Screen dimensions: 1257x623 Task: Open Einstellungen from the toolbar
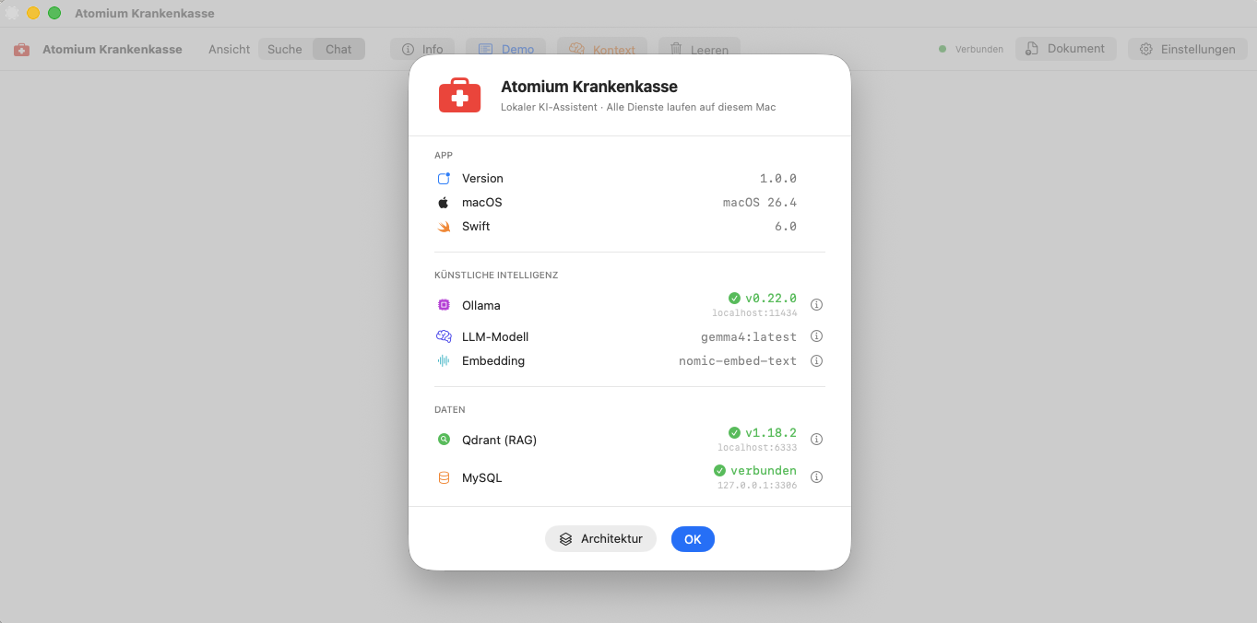(x=1188, y=49)
